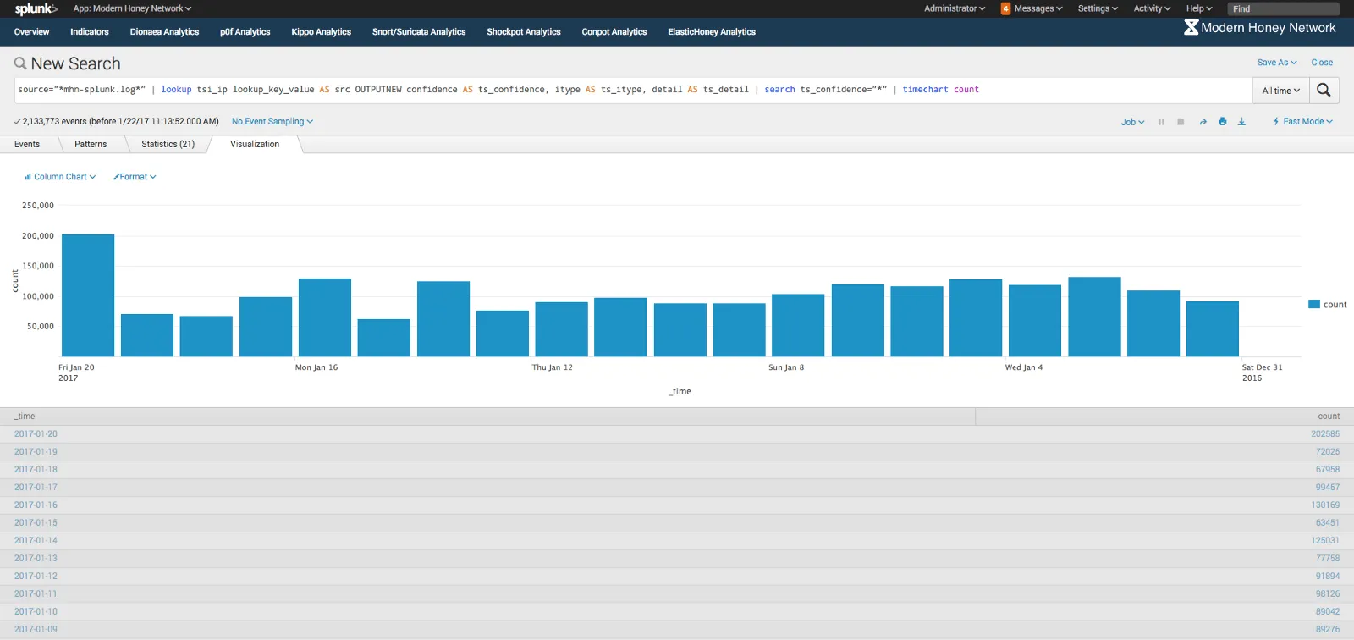The image size is (1354, 640).
Task: Open Kippo Analytics
Action: [x=322, y=32]
